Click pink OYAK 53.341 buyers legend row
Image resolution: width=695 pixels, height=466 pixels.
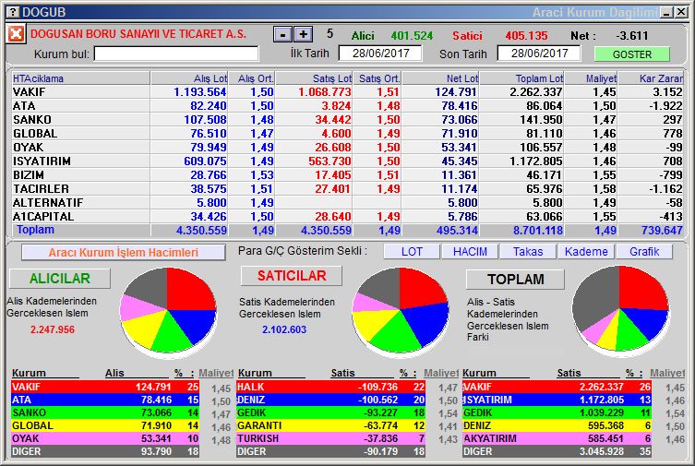click(105, 438)
